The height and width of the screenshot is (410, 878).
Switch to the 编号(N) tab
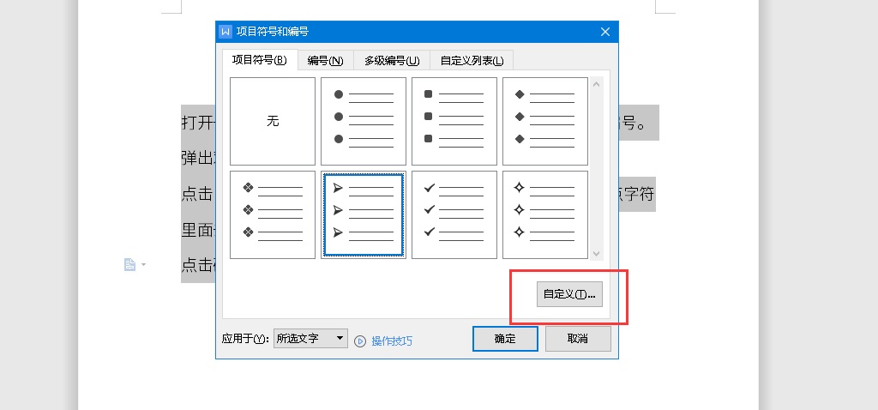click(x=325, y=60)
